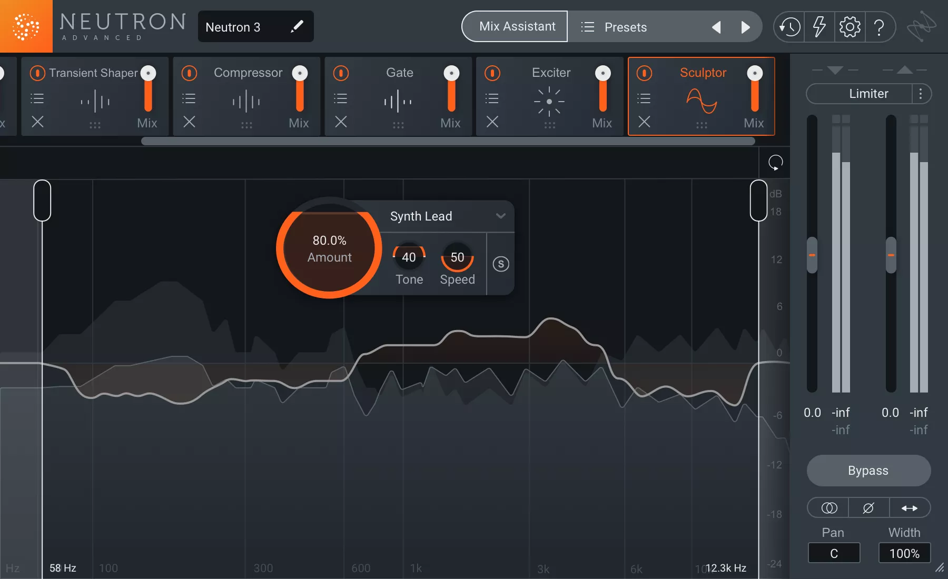
Task: Click the phase invert icon near Pan controls
Action: tap(868, 507)
